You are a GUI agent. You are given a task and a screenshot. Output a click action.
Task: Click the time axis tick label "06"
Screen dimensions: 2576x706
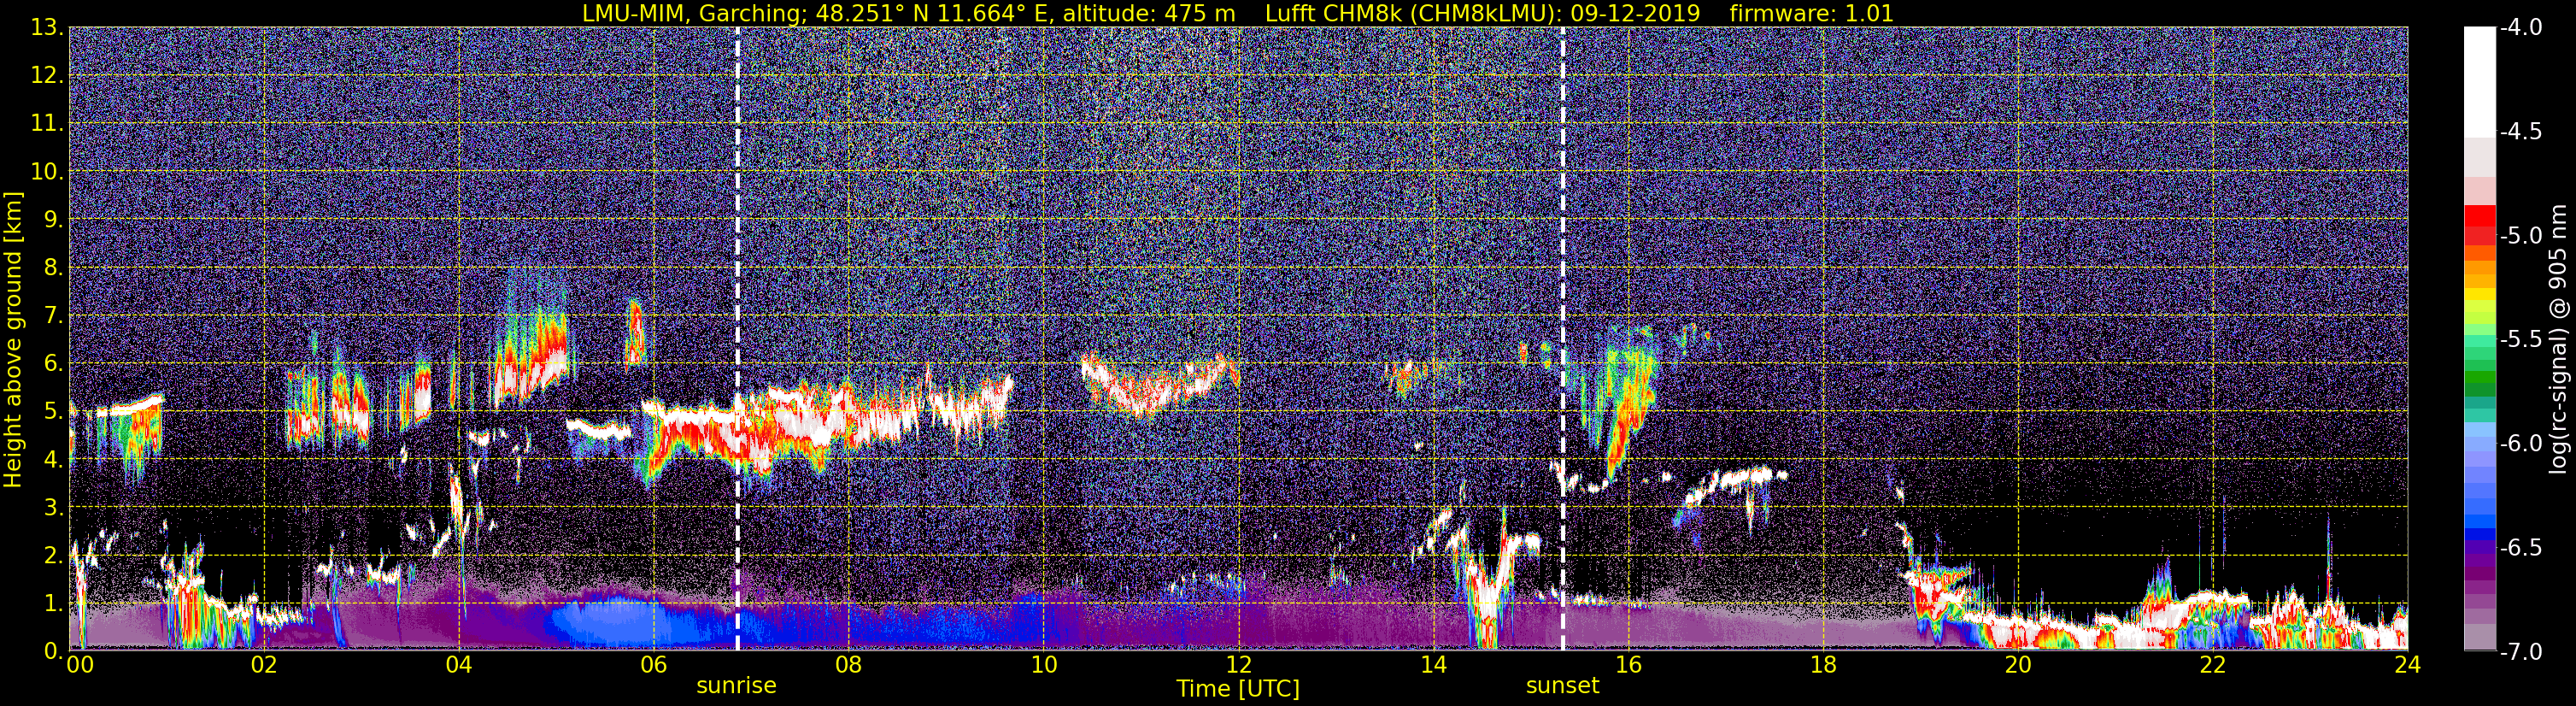click(653, 665)
